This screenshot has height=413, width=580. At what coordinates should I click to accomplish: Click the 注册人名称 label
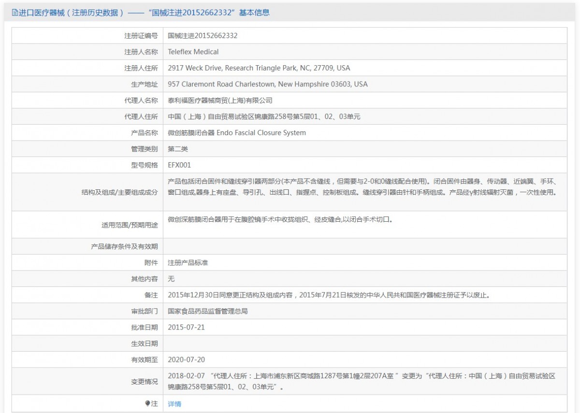click(141, 52)
